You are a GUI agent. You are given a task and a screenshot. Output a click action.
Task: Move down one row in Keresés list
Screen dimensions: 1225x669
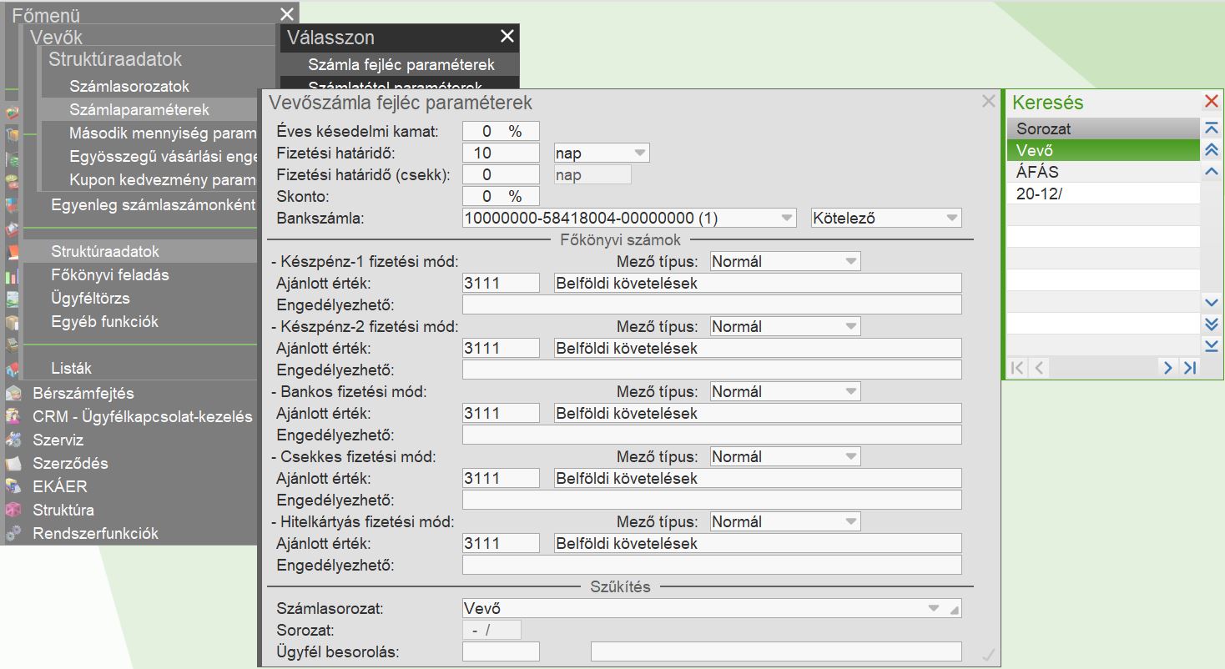[1212, 302]
